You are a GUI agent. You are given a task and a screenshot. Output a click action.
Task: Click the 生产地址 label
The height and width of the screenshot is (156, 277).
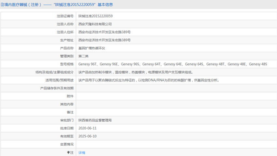coord(67,40)
